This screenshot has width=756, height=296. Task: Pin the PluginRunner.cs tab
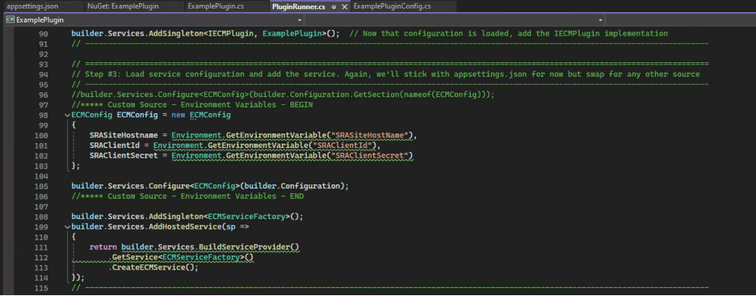pyautogui.click(x=334, y=7)
